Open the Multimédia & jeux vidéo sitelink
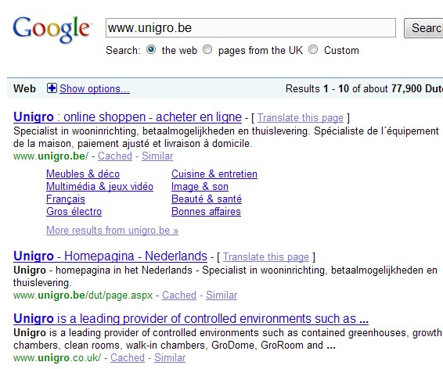Viewport: 443px width, 369px height. click(99, 187)
